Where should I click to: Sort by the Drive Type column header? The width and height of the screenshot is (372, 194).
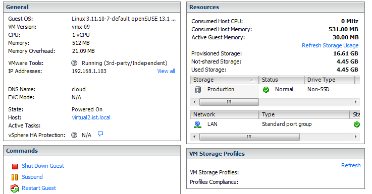pos(329,80)
